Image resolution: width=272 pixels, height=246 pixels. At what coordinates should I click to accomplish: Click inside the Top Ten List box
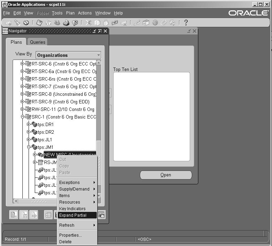tap(151, 117)
